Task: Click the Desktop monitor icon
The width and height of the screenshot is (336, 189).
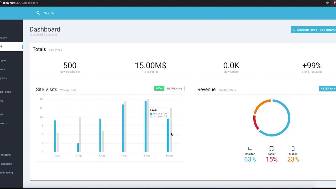Action: (x=250, y=149)
